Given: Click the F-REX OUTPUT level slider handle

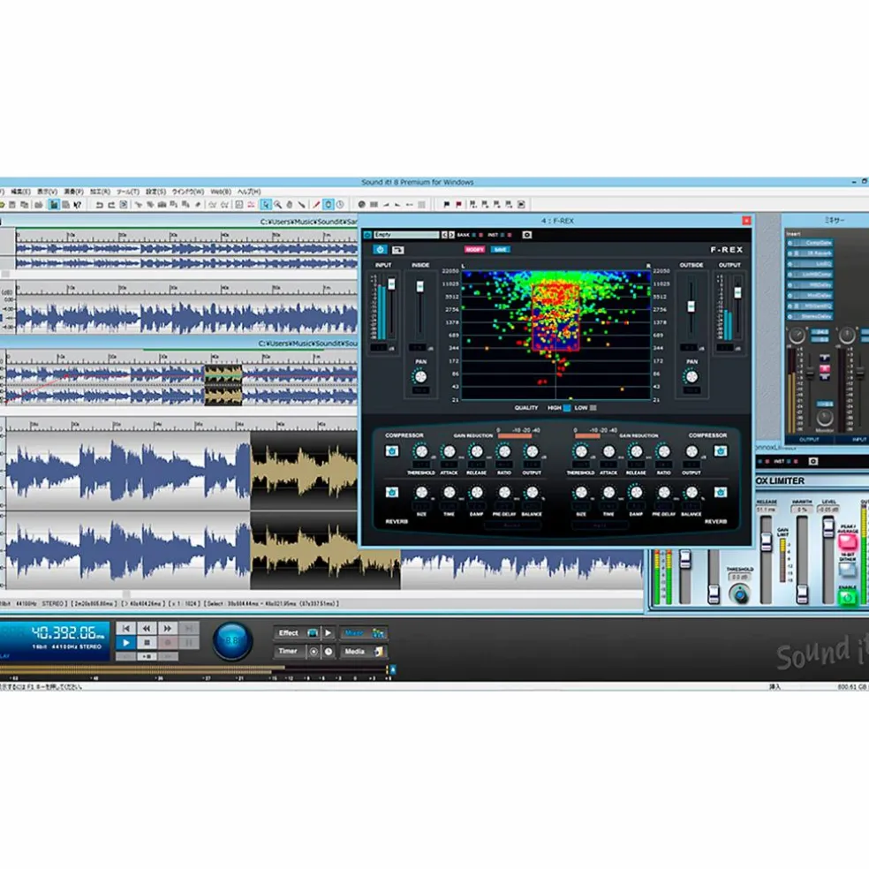Looking at the screenshot, I should point(737,291).
